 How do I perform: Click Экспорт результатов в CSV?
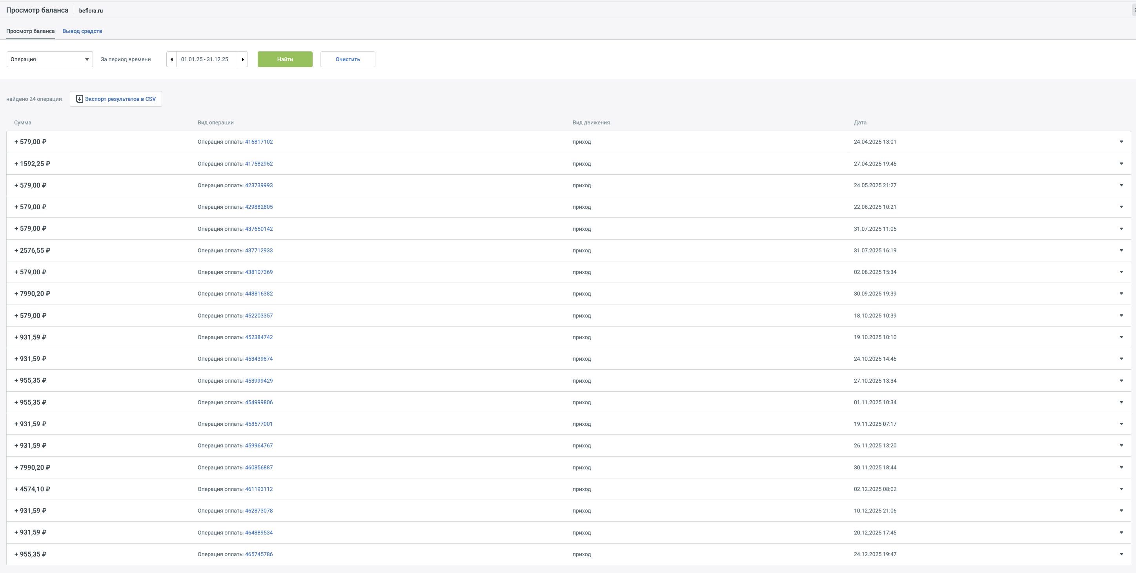[x=120, y=99]
